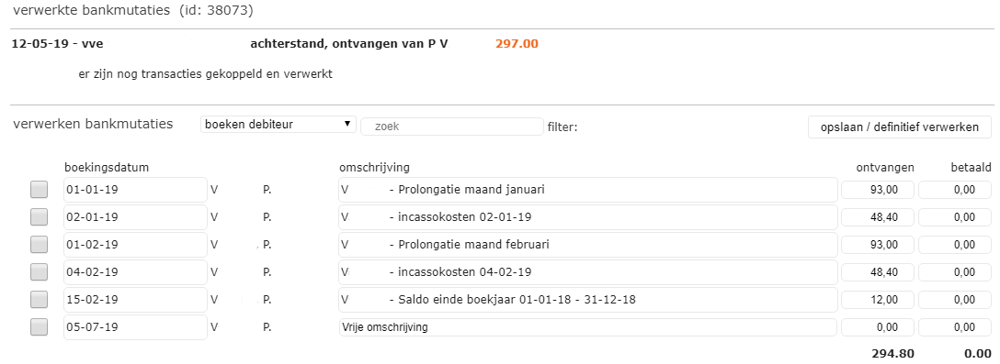Edit date field 04-02-19

point(135,271)
